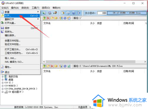Image resolution: width=148 pixels, height=109 pixels.
Task: Select 验证文件校验... menu entry
Action: 20,44
